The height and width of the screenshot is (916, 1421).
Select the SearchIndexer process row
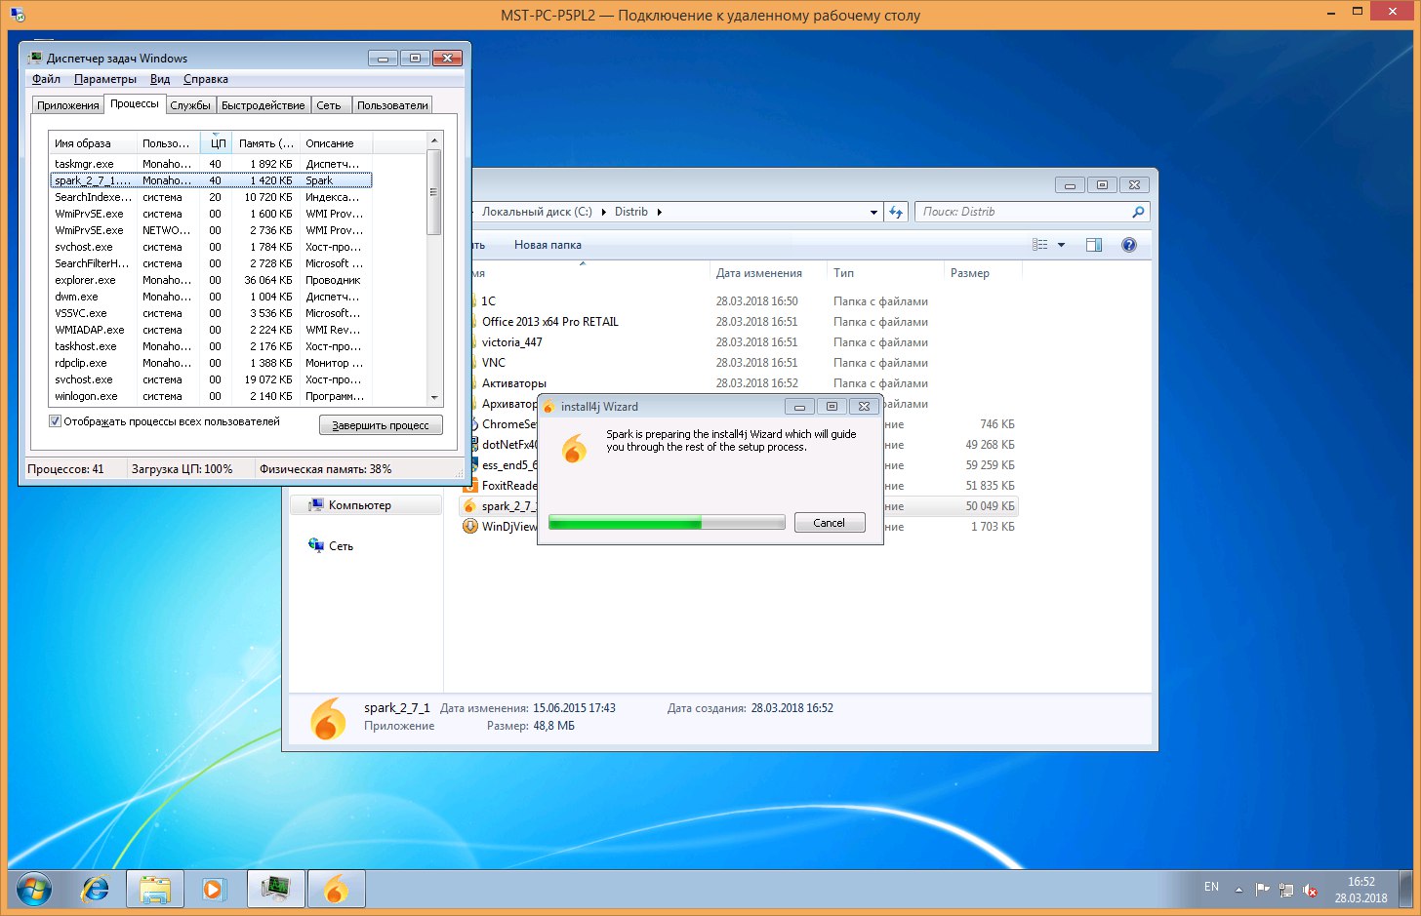pos(211,197)
